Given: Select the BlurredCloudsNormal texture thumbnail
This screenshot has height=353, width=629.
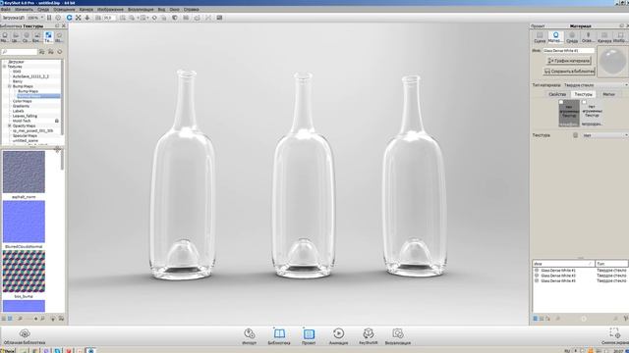Looking at the screenshot, I should (x=24, y=222).
